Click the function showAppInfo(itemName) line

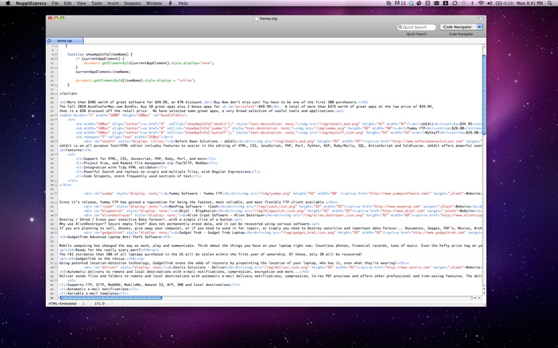[x=100, y=54]
